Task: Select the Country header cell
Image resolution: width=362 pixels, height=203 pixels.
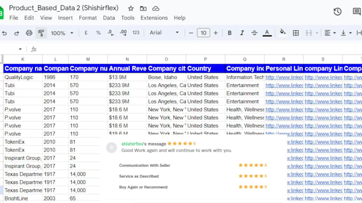Action: pos(205,68)
